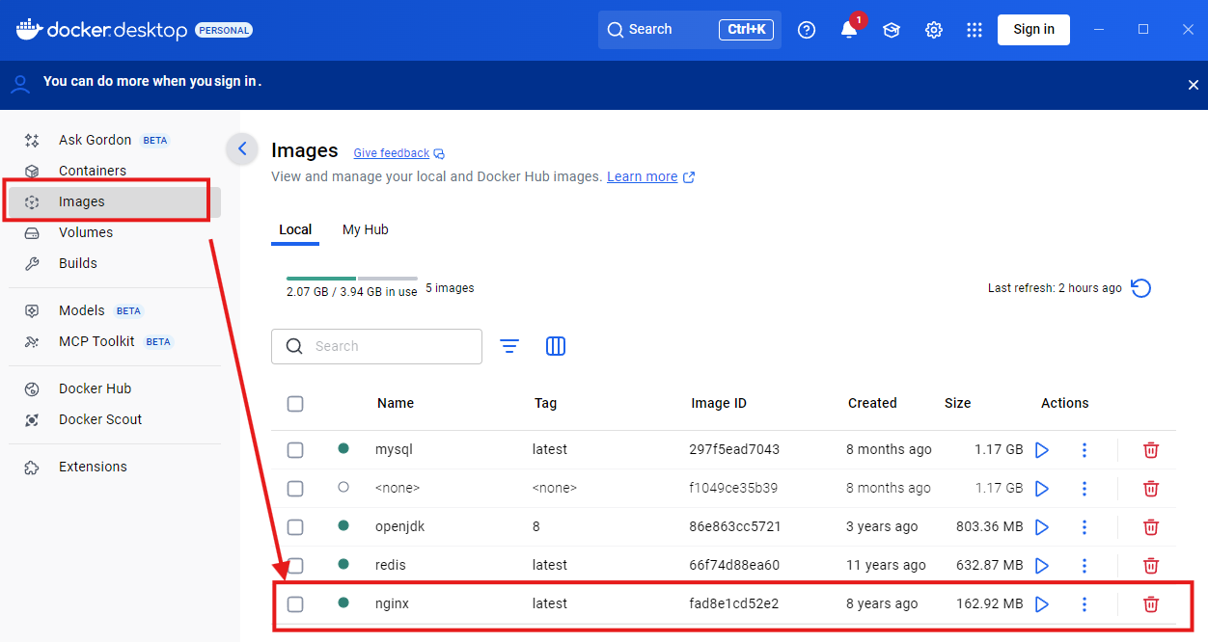Viewport: 1208px width, 642px height.
Task: Delete the mysql image
Action: pyautogui.click(x=1151, y=450)
